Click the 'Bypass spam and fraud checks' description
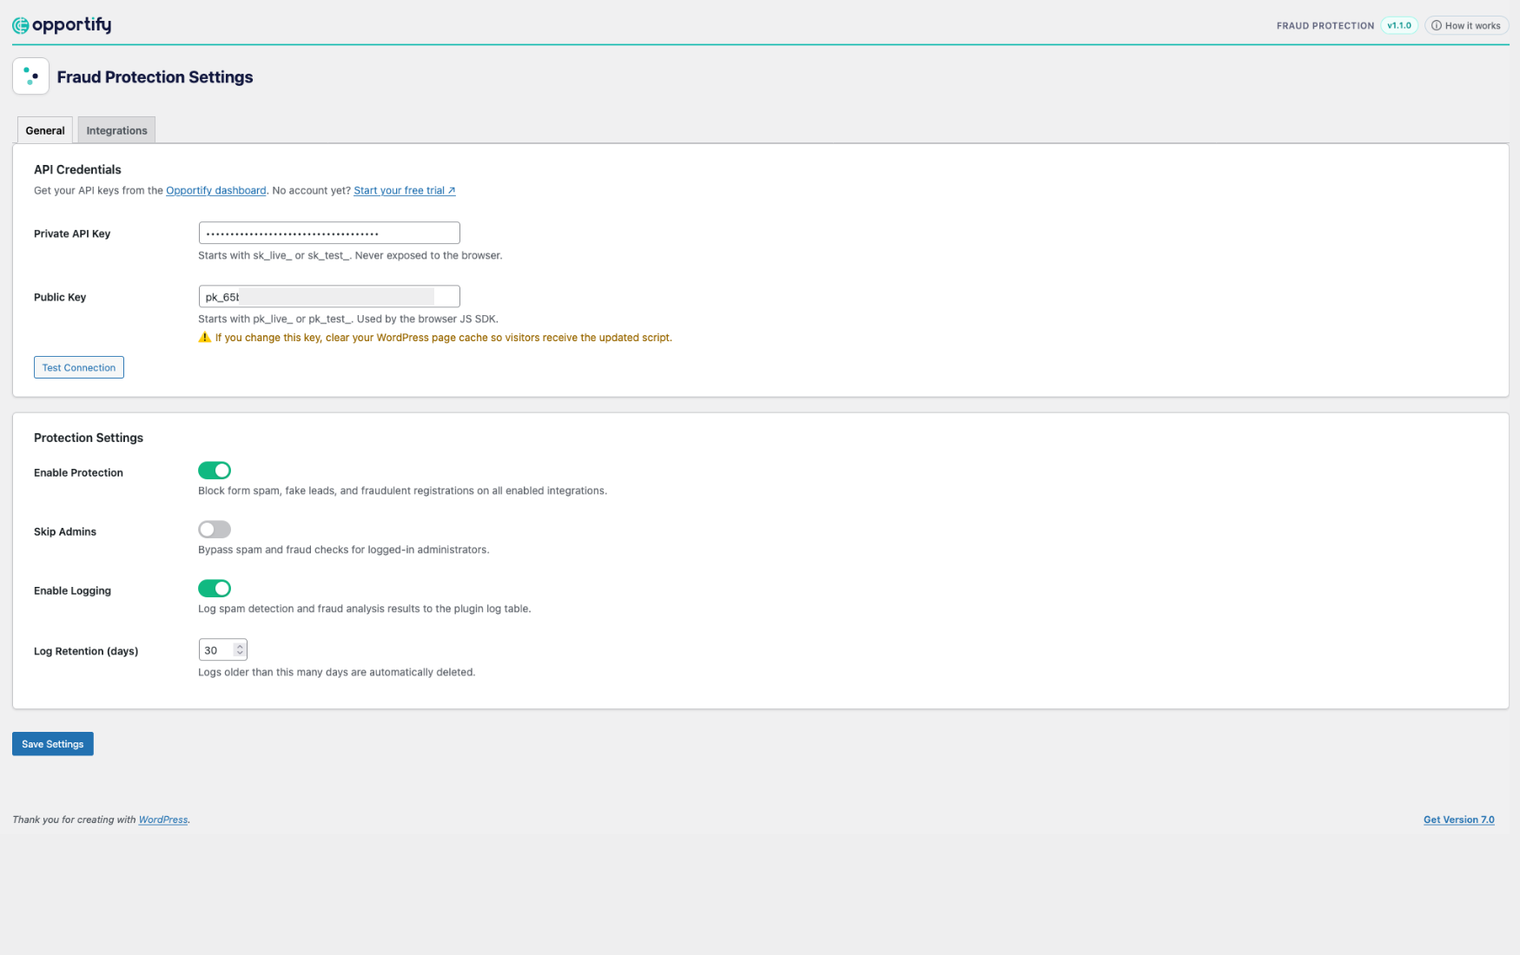Screen dimensions: 1520x955 point(344,550)
